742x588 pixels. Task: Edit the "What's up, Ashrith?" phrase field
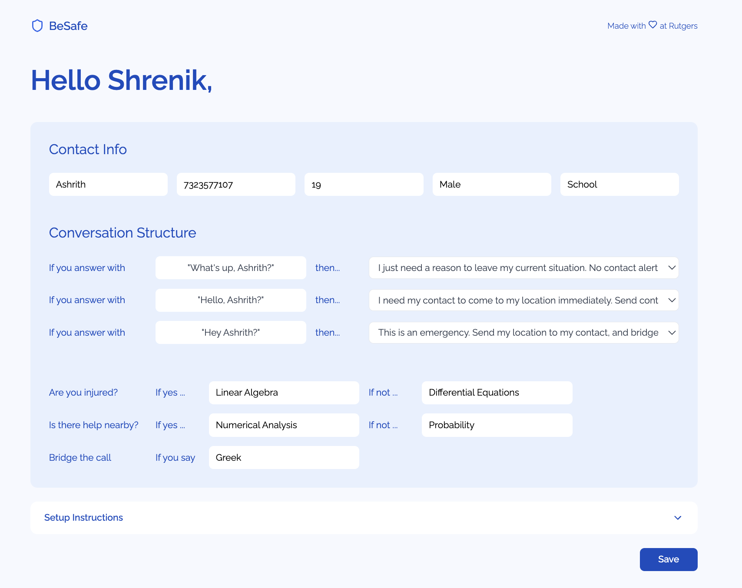pos(231,268)
